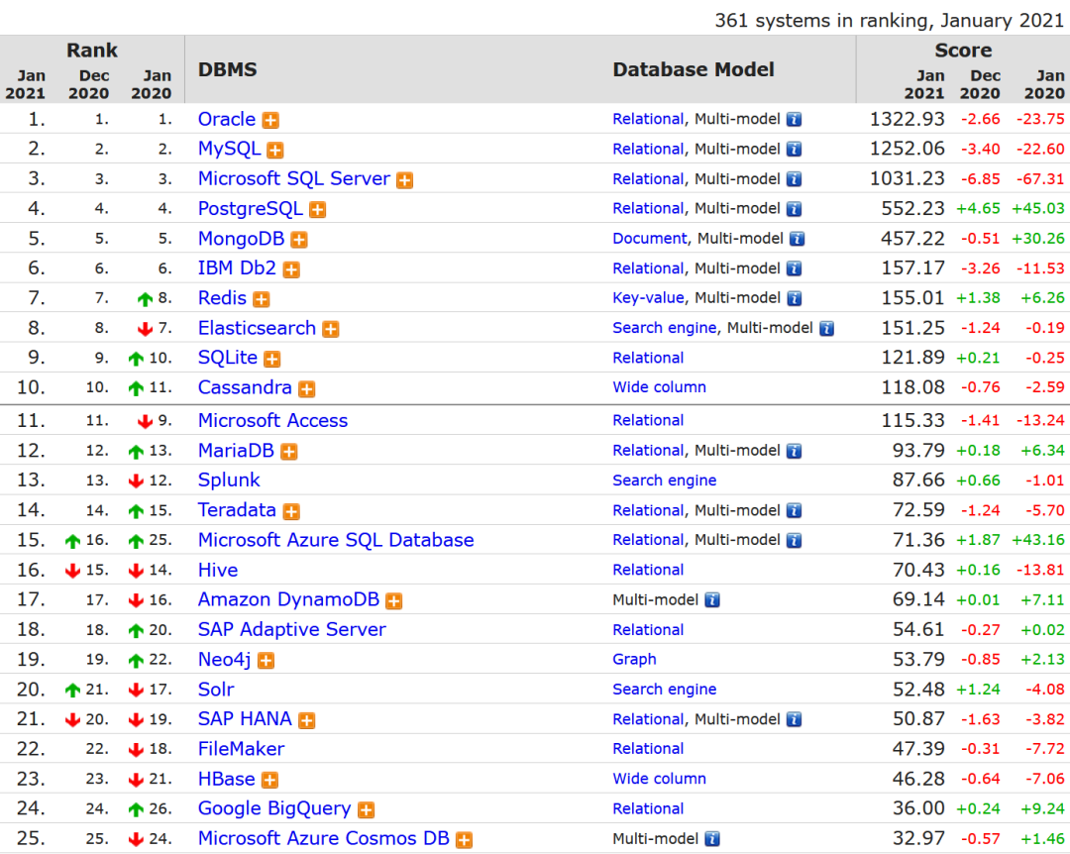Click the Graph model link for Neo4j

pos(634,659)
